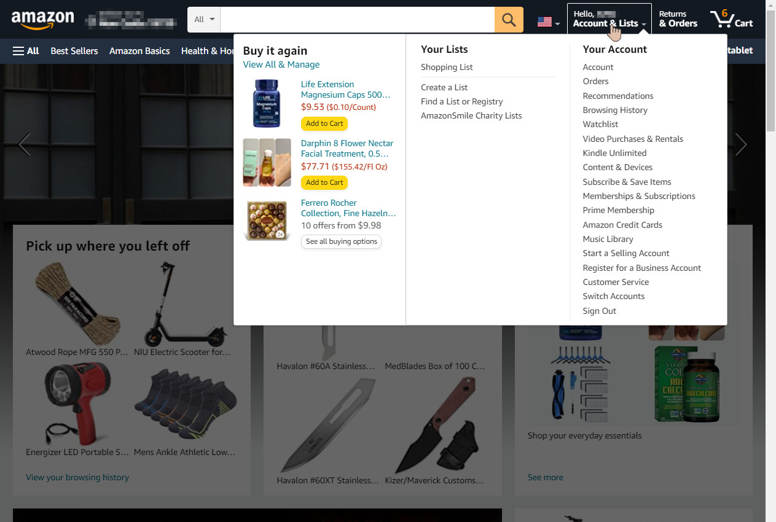Image resolution: width=776 pixels, height=522 pixels.
Task: Click the Amazon logo
Action: tap(42, 20)
